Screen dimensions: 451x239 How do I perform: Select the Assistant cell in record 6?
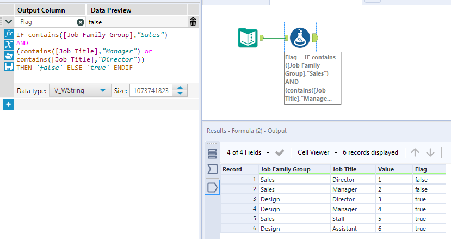click(x=353, y=229)
